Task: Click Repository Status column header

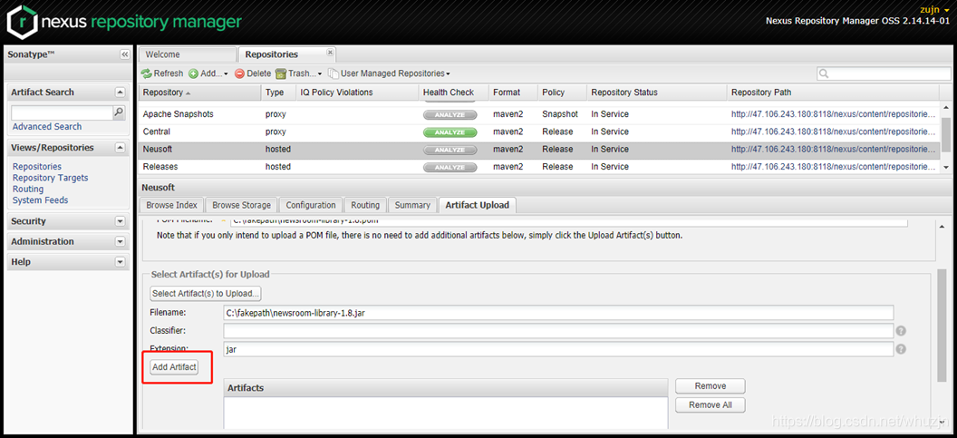Action: pyautogui.click(x=657, y=92)
